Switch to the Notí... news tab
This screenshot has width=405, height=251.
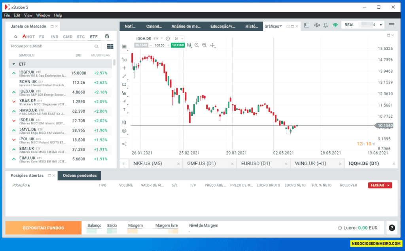[130, 26]
